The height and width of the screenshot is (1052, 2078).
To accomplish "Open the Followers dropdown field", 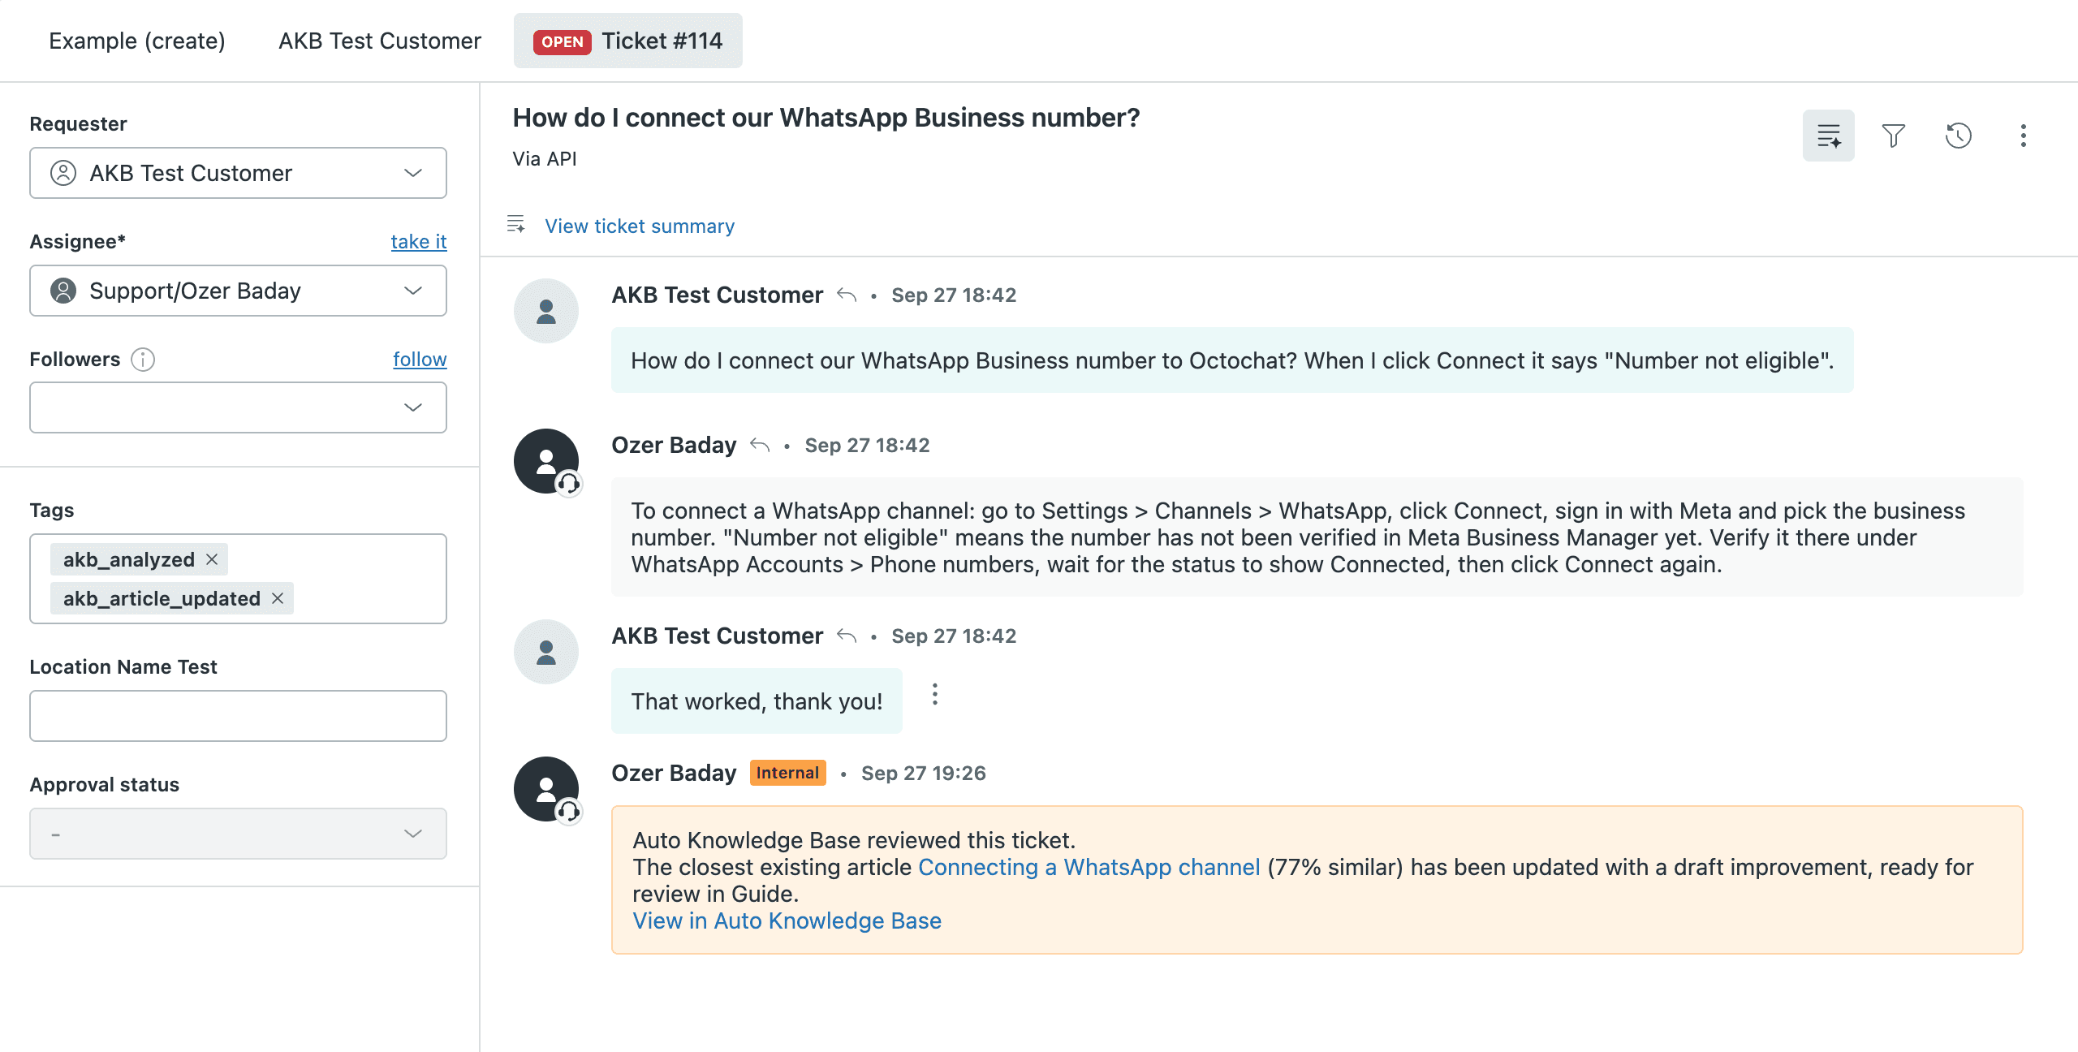I will 238,407.
